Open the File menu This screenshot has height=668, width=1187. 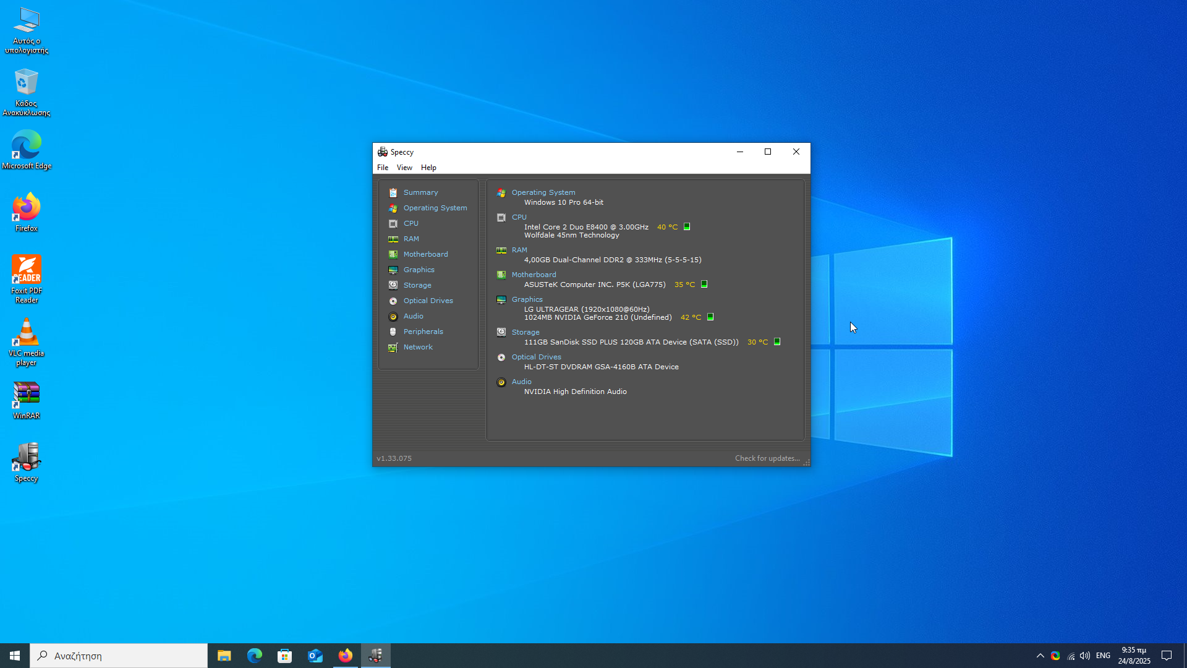click(383, 168)
